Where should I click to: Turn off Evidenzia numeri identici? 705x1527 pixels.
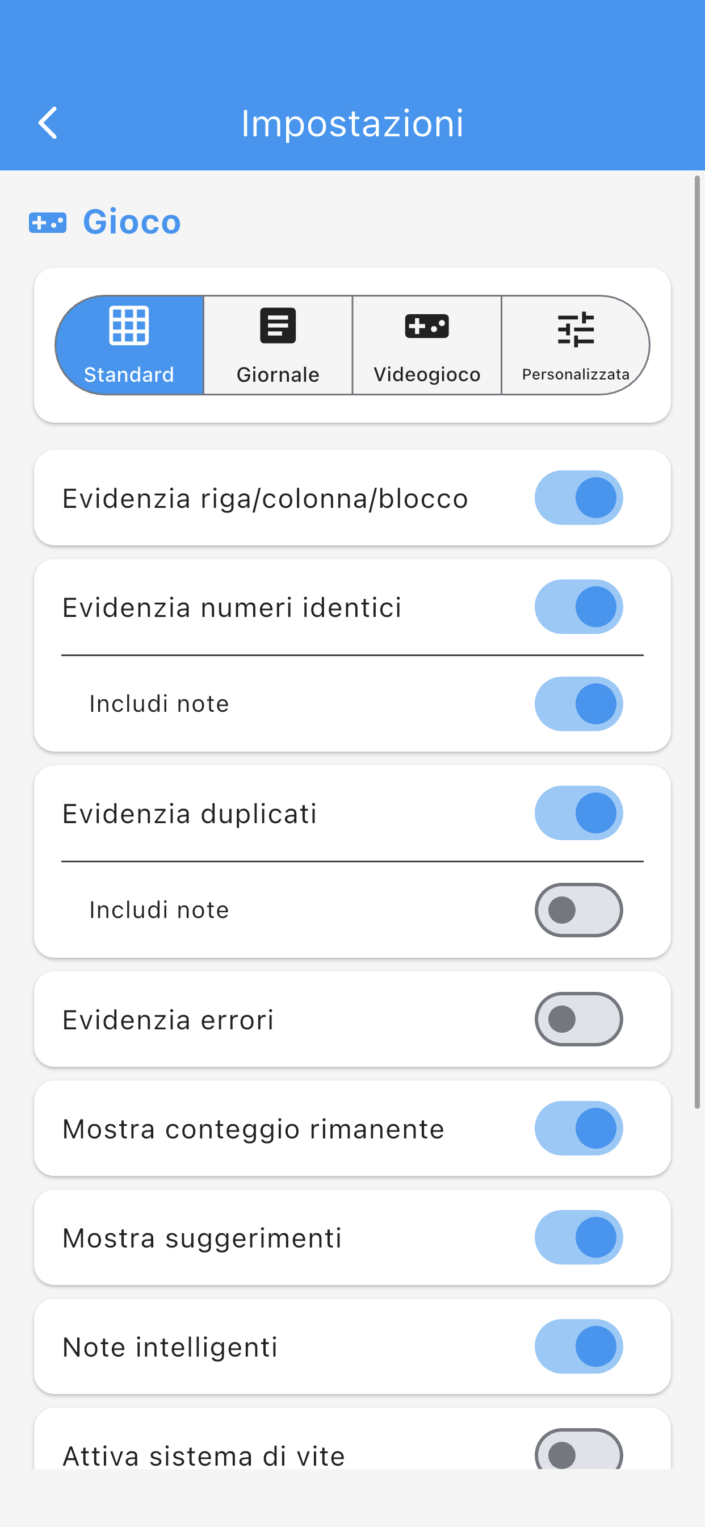click(579, 606)
